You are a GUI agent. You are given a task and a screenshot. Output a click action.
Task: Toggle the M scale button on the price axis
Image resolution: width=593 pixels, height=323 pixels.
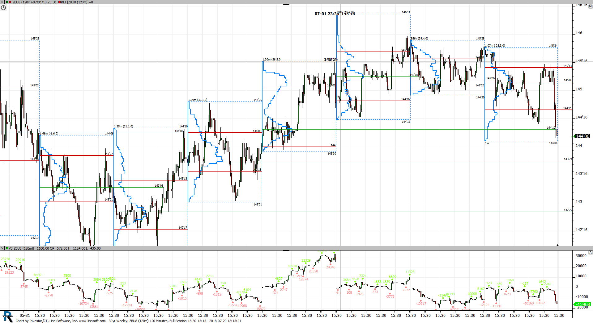(x=590, y=6)
